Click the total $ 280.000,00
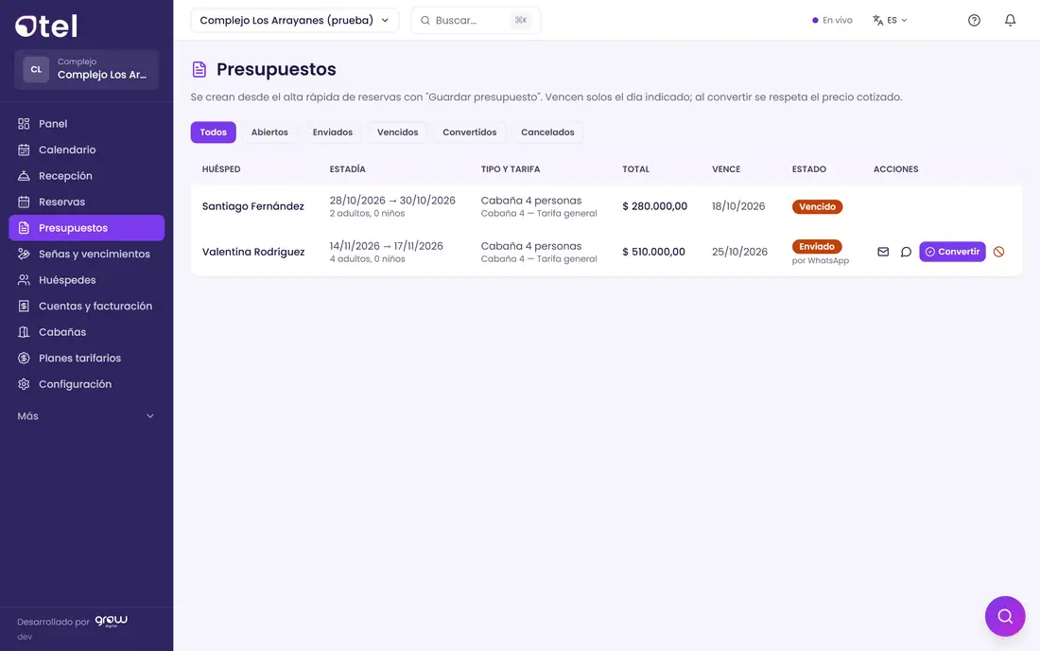 (654, 206)
